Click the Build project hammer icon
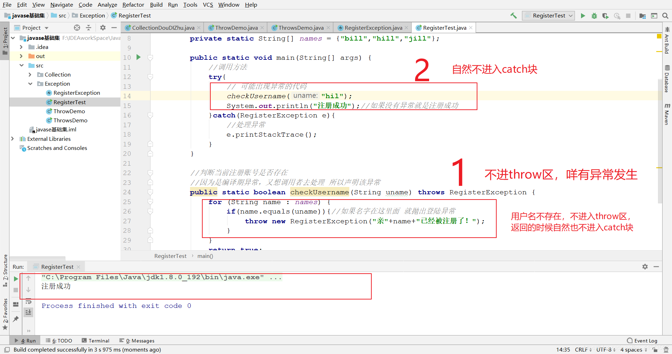Image resolution: width=672 pixels, height=354 pixels. point(513,15)
